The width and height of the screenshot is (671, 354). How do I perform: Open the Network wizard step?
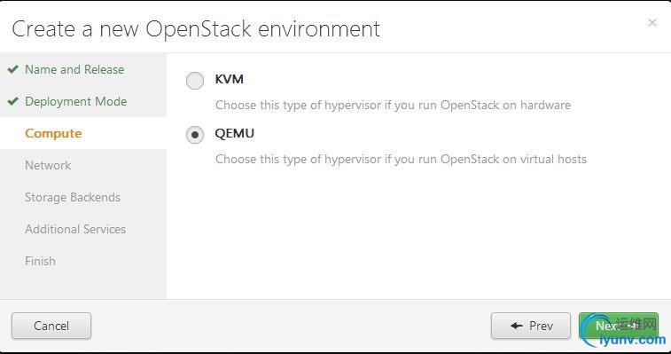[48, 165]
